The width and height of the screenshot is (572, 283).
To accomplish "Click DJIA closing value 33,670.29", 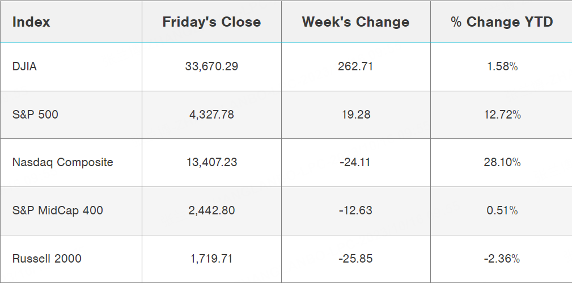I will (211, 66).
